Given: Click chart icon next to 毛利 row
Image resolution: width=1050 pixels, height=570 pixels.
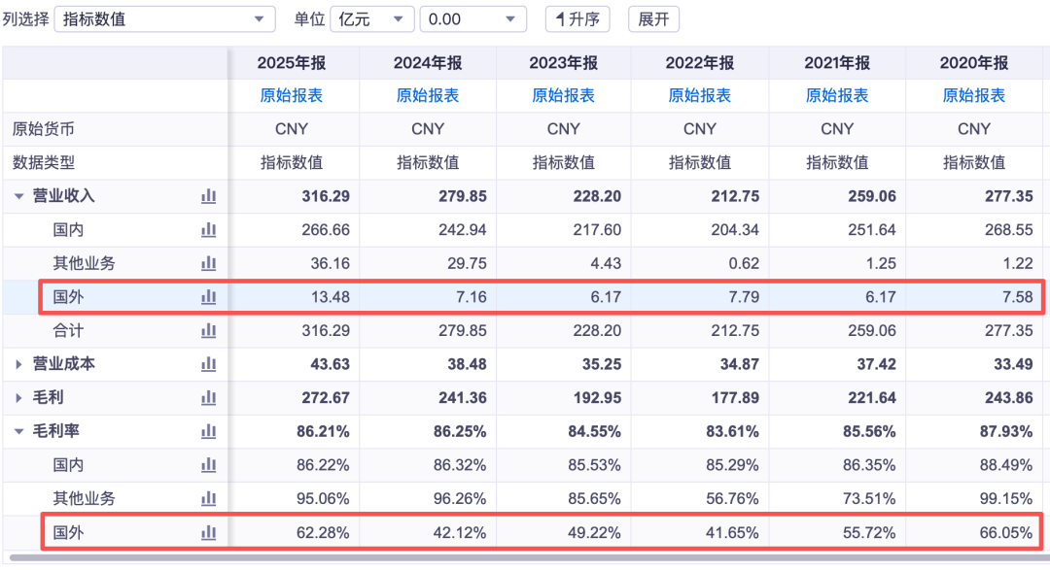Looking at the screenshot, I should click(x=208, y=397).
